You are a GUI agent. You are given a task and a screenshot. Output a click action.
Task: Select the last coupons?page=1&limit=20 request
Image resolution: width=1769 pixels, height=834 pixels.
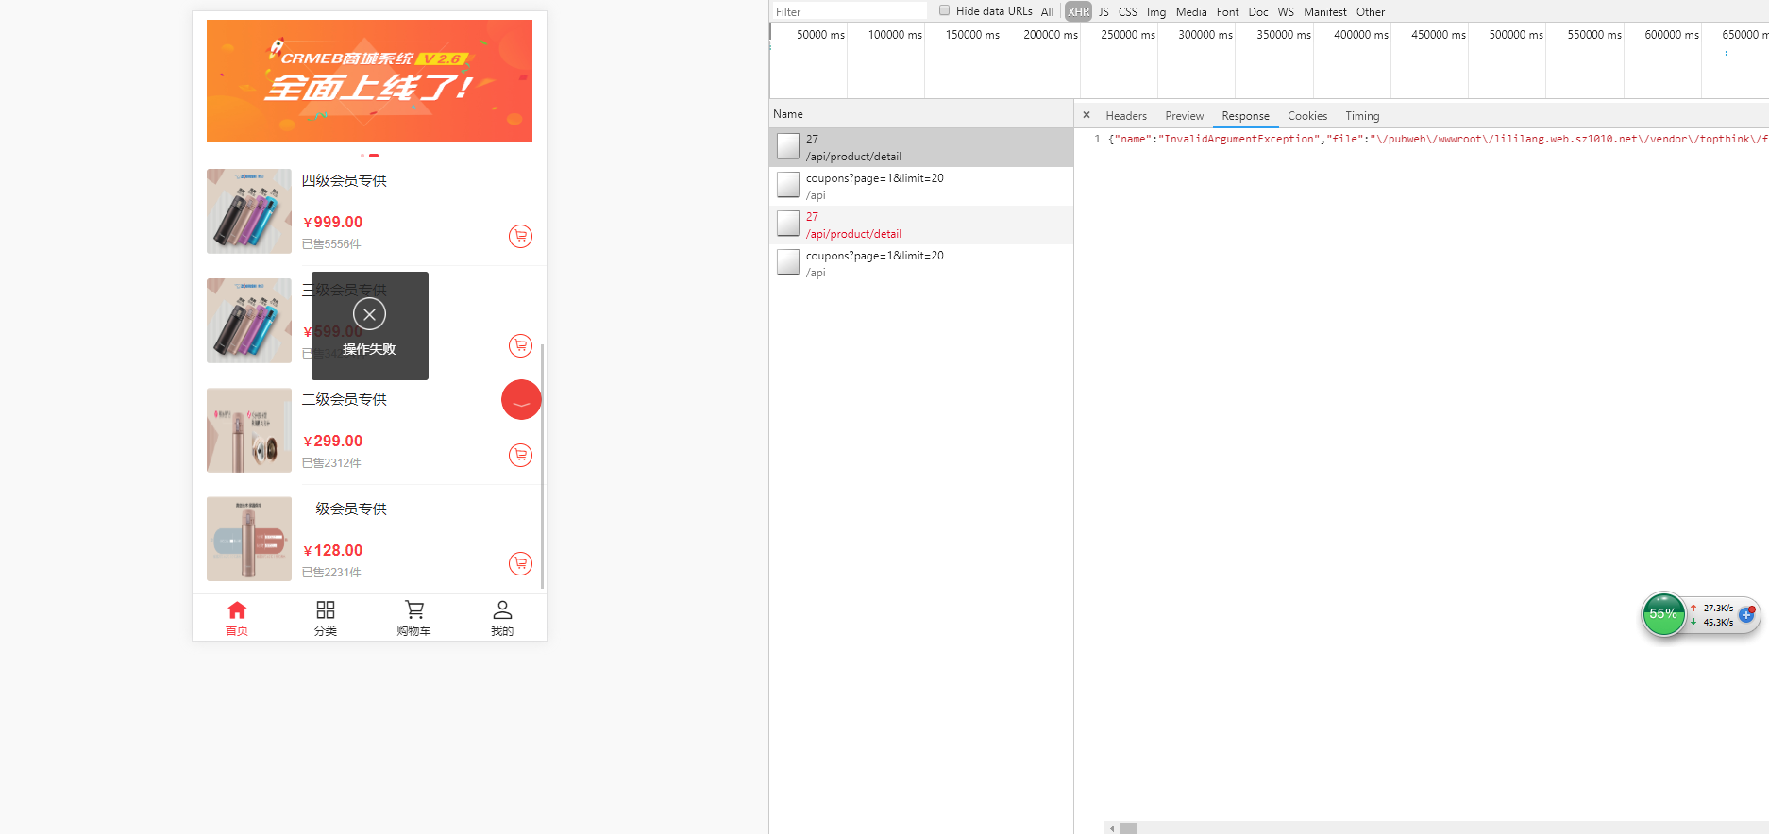pyautogui.click(x=921, y=263)
